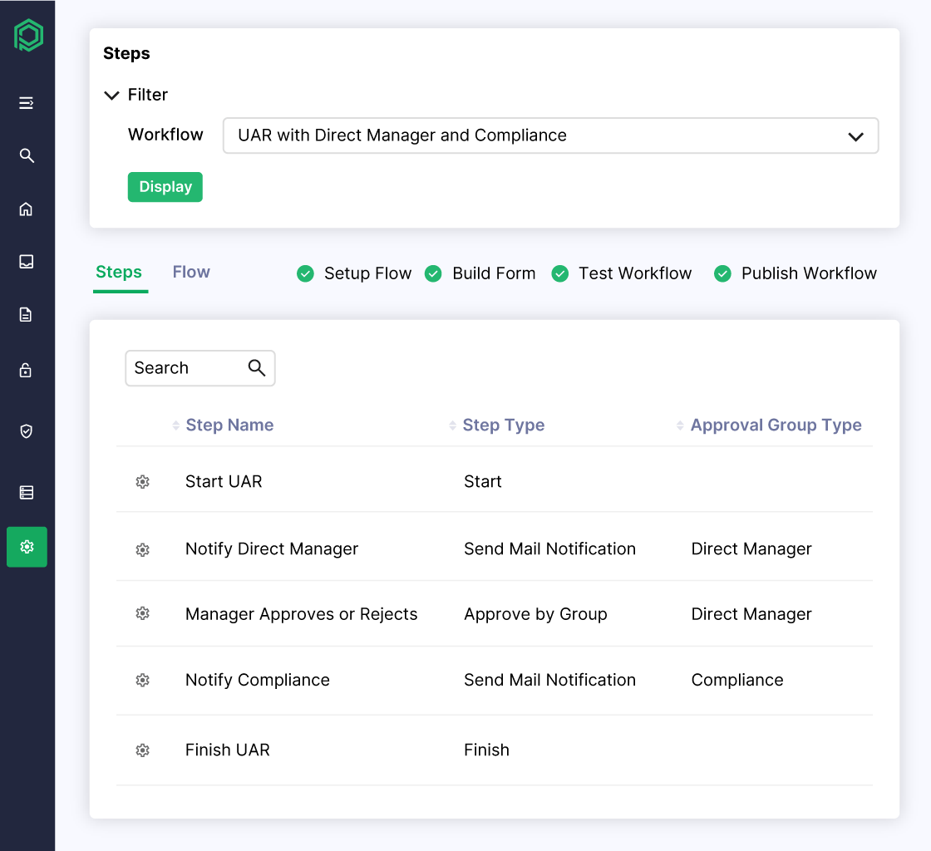The height and width of the screenshot is (851, 931).
Task: Toggle sorting on the Step Name column
Action: click(176, 425)
